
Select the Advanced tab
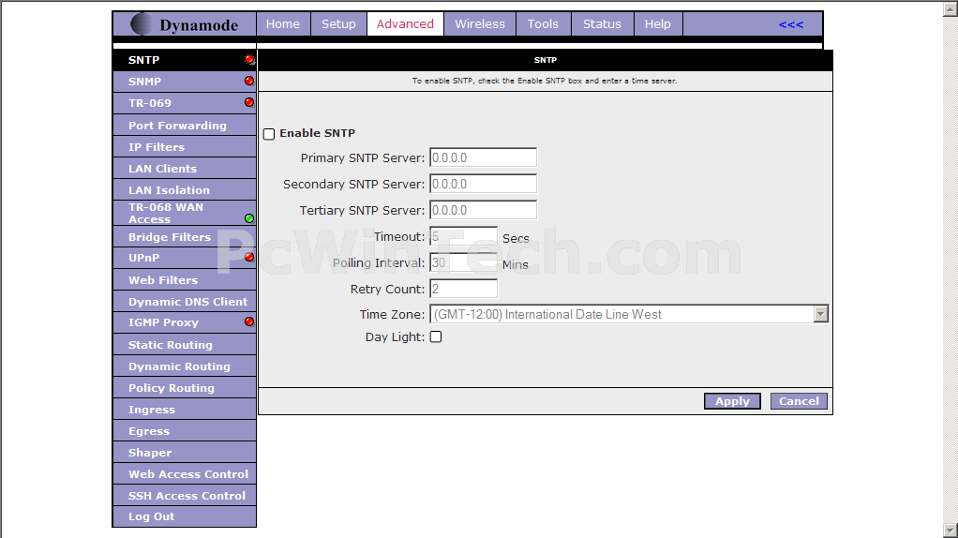click(x=405, y=23)
